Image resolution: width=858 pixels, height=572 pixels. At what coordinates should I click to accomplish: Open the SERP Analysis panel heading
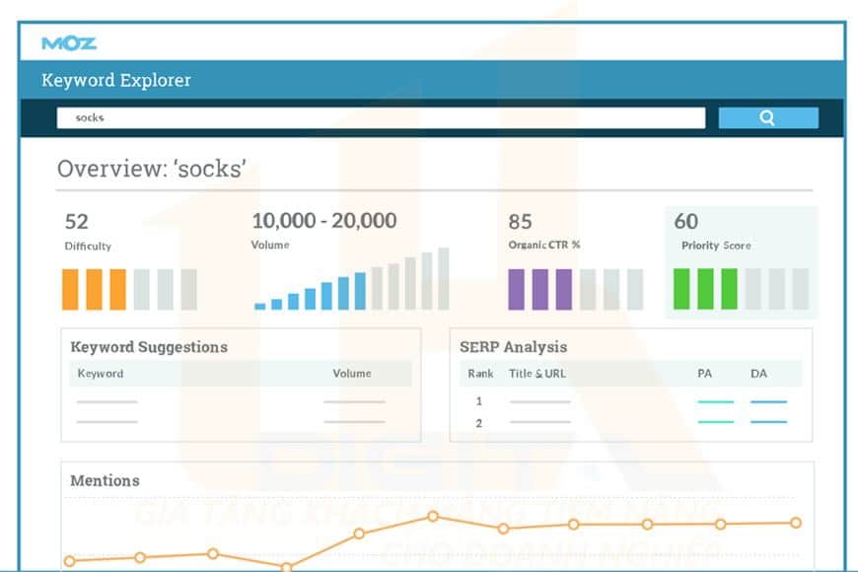513,347
